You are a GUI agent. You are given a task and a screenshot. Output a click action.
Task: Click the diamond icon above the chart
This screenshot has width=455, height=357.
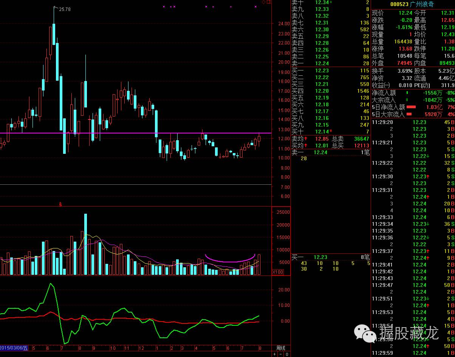tap(264, 2)
